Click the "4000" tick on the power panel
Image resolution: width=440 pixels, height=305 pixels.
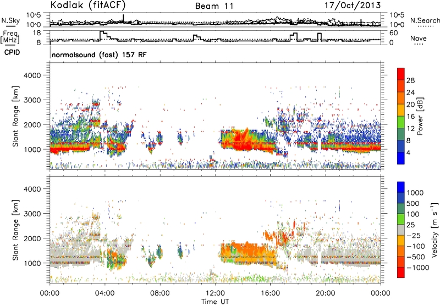(x=32, y=75)
